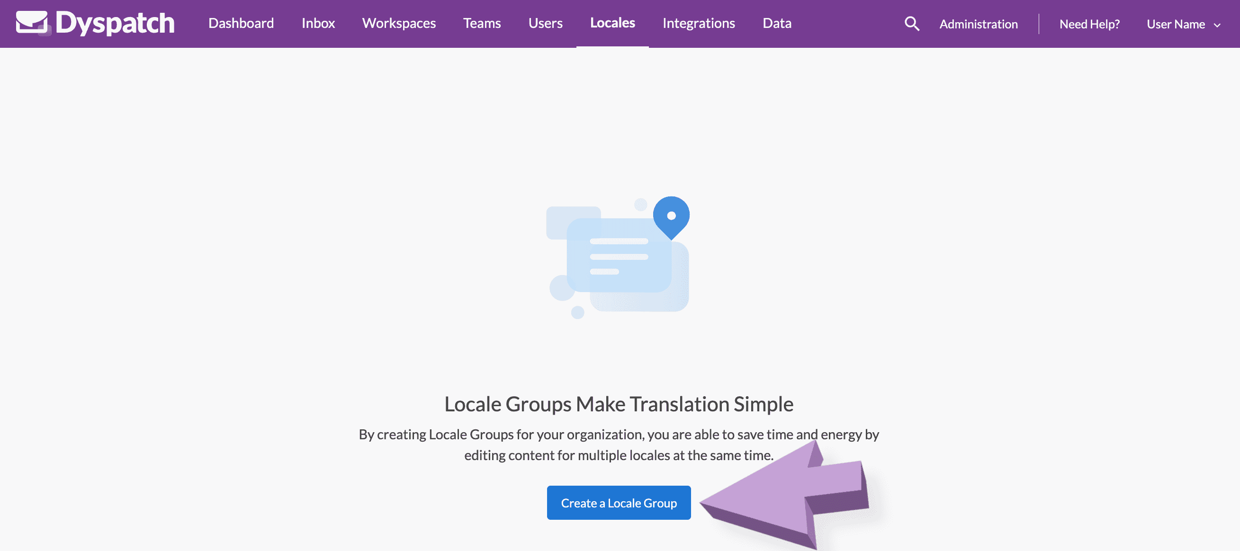Navigate to Workspaces
The height and width of the screenshot is (551, 1240).
point(399,23)
